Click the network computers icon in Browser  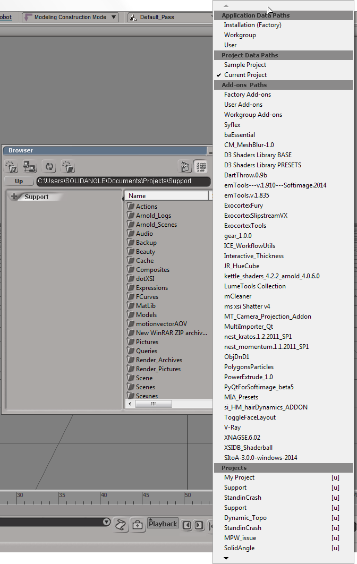pyautogui.click(x=29, y=167)
